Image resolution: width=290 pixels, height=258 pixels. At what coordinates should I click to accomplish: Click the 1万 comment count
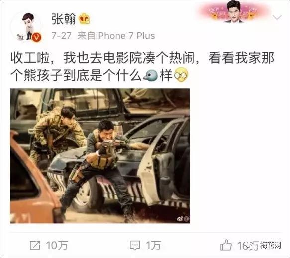click(153, 246)
